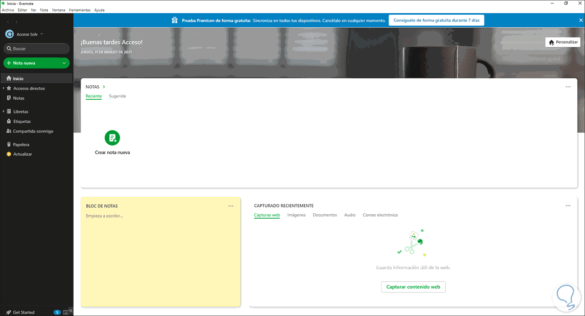Screen dimensions: 585x316
Task: Open the Nota nueva dropdown chevron
Action: point(64,63)
